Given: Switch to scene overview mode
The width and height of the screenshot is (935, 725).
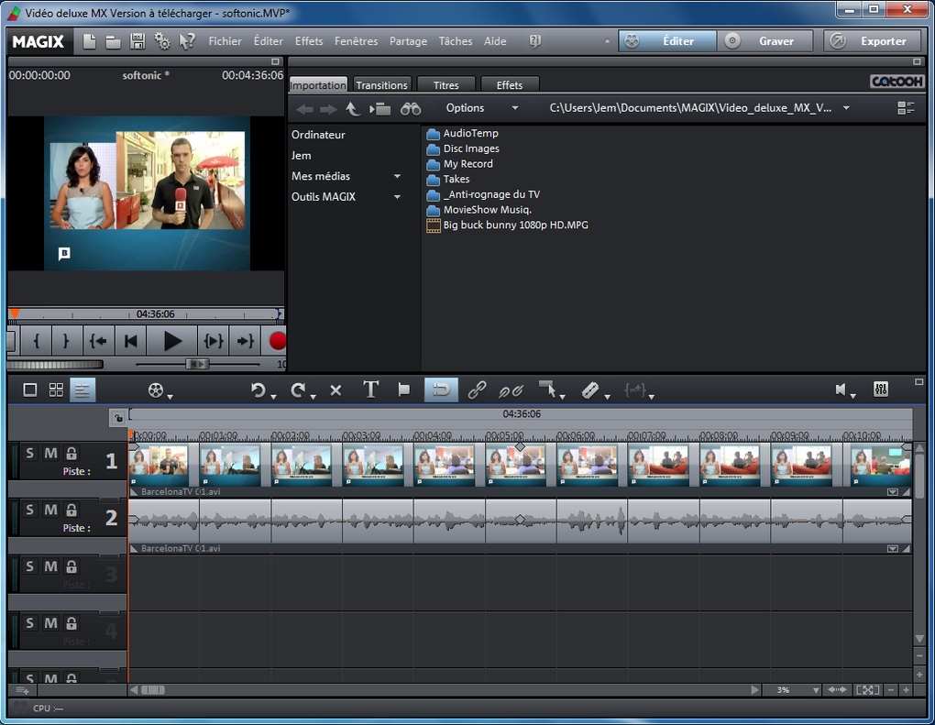Looking at the screenshot, I should pos(56,390).
